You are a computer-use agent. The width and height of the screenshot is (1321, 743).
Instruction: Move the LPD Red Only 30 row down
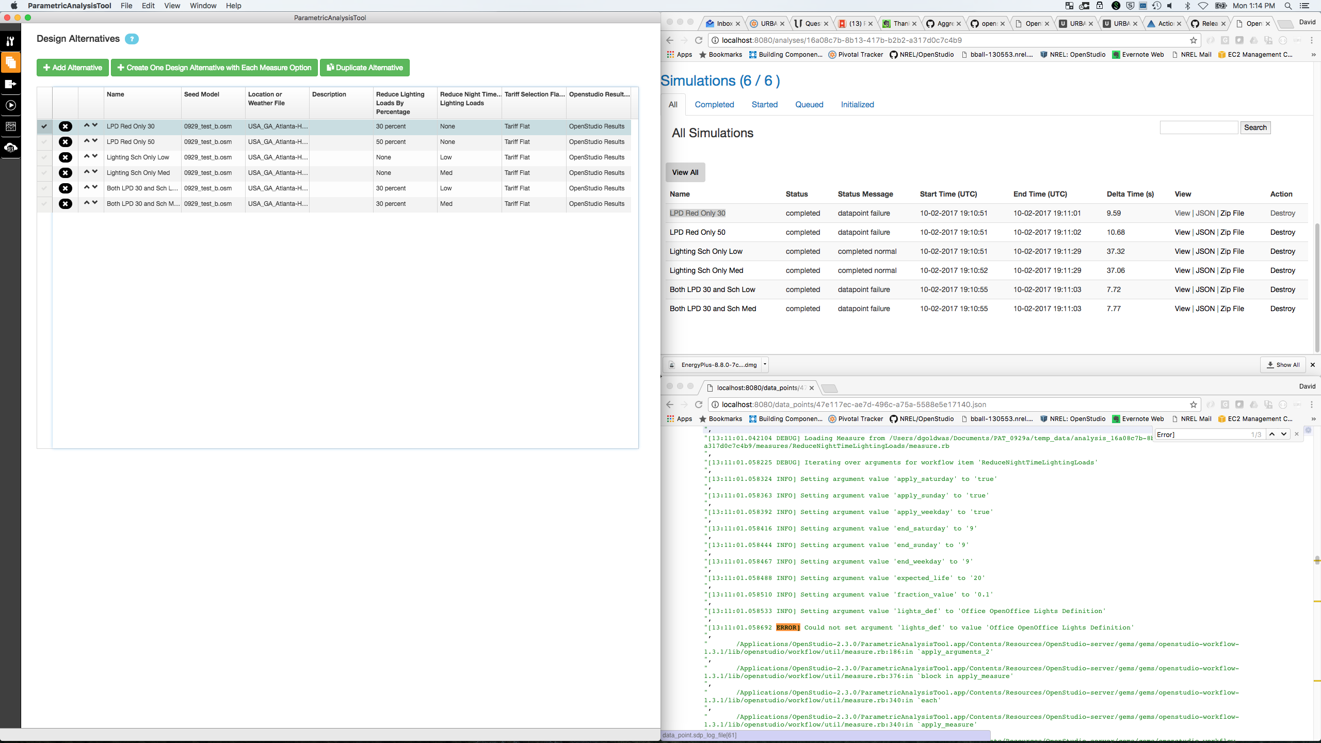point(95,125)
